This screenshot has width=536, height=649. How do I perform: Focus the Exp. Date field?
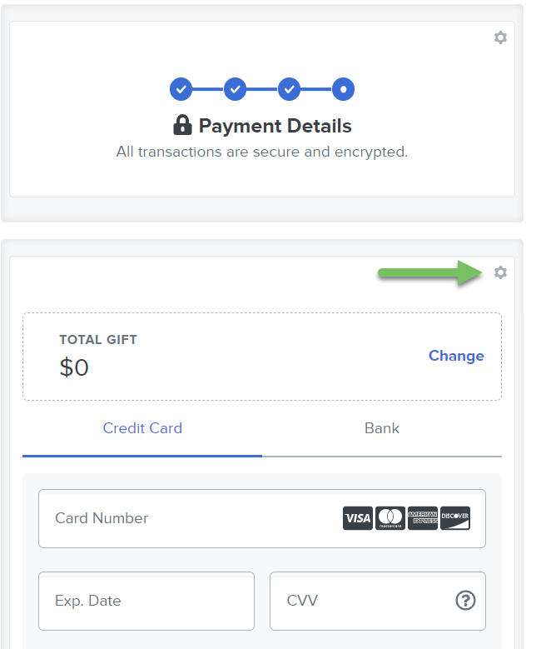146,601
